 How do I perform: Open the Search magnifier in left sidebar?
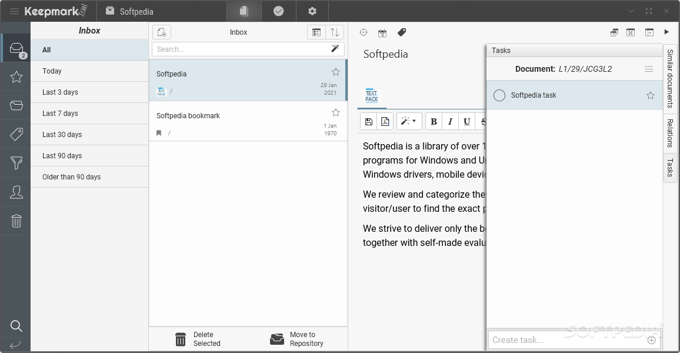16,326
